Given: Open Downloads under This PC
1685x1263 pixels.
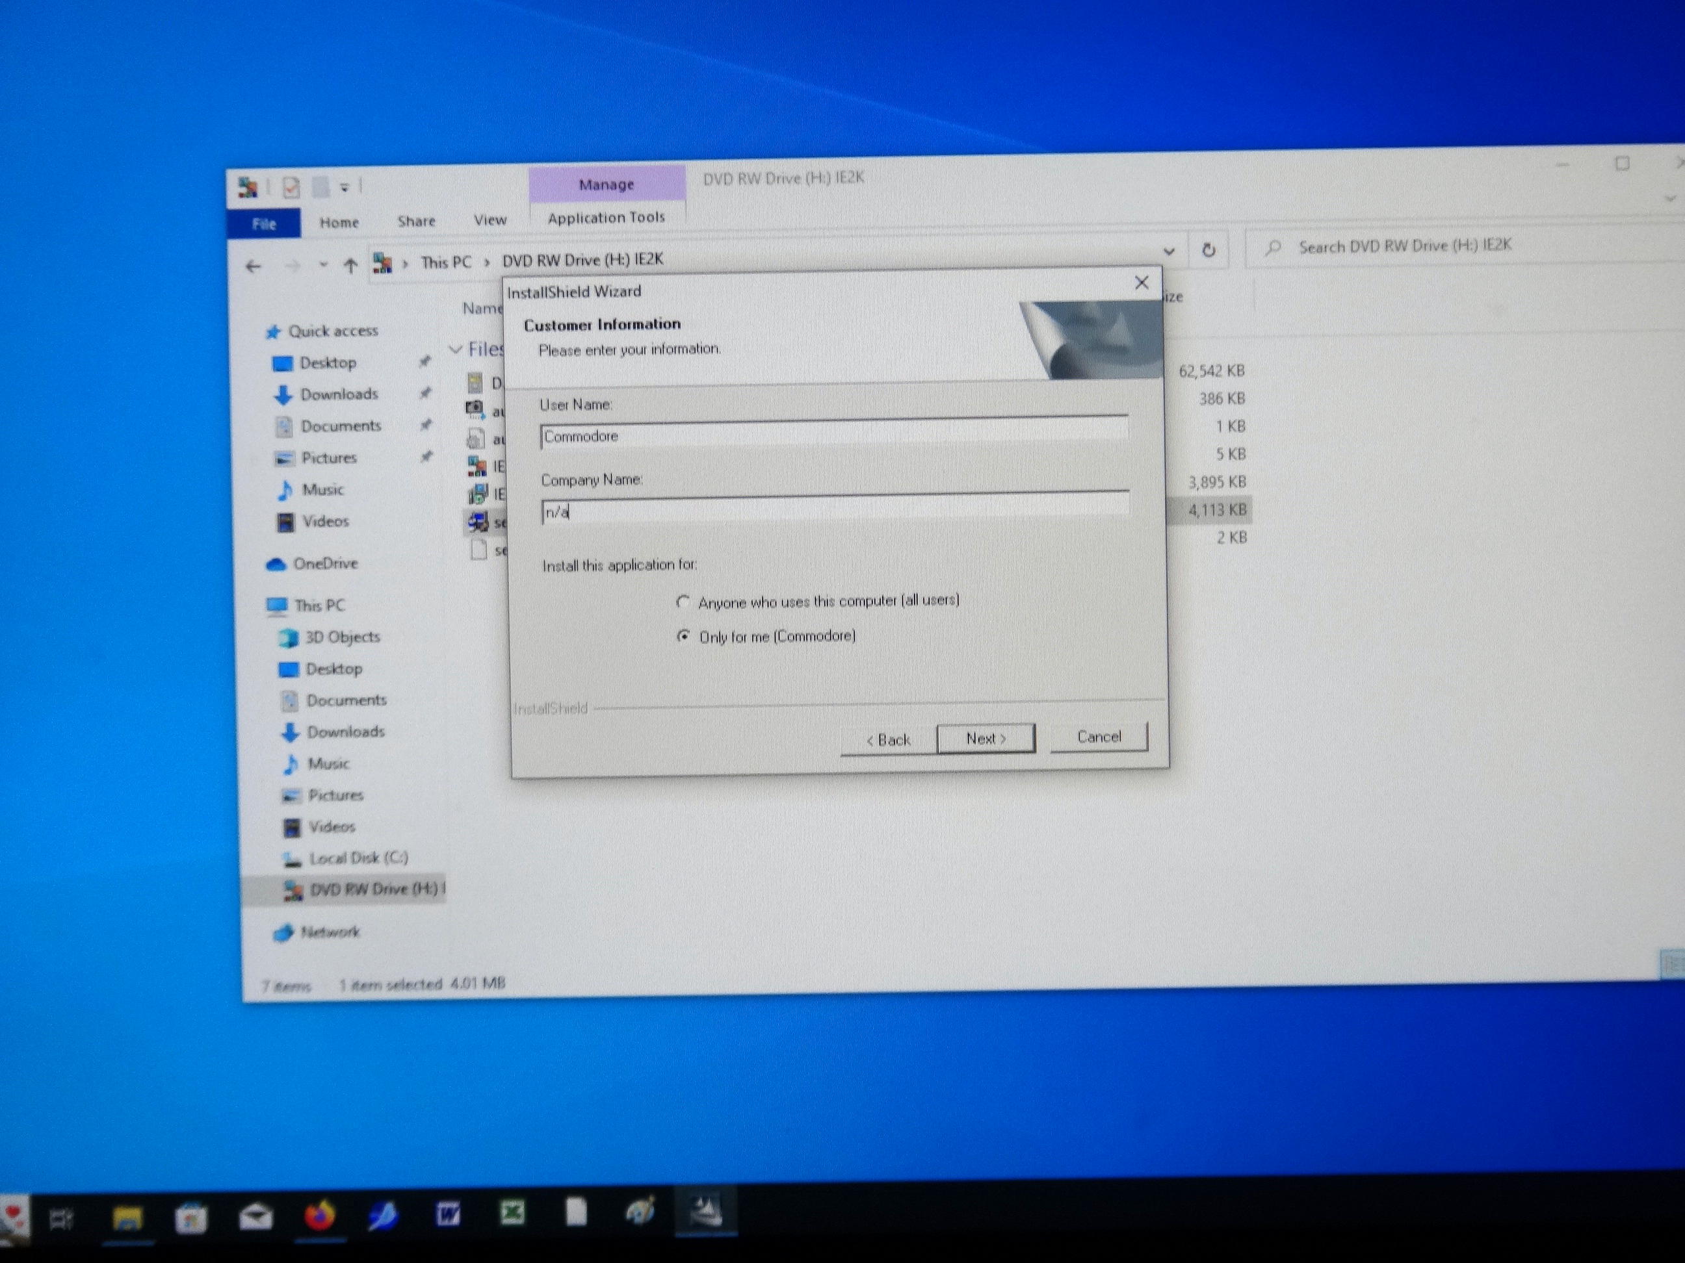Looking at the screenshot, I should point(346,732).
